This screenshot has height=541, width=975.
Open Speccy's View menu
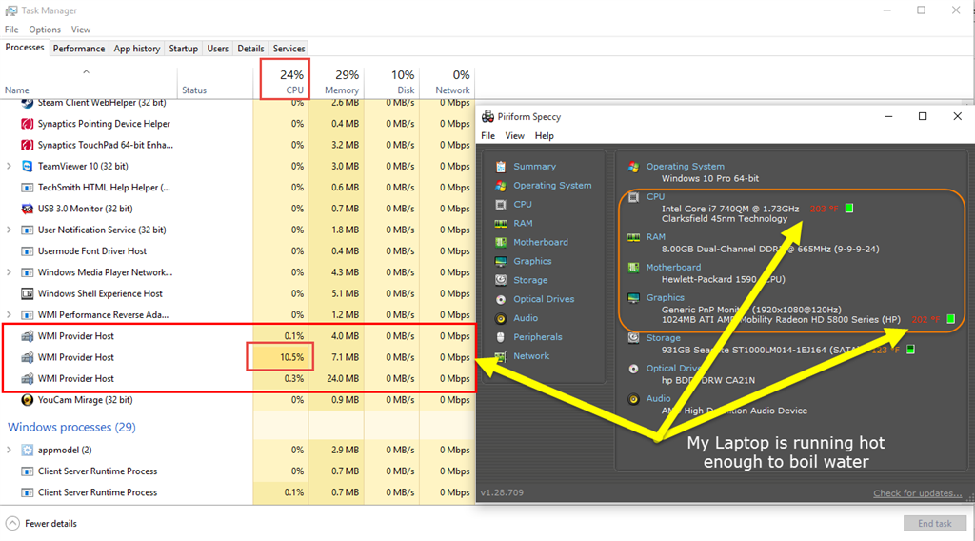(x=515, y=136)
